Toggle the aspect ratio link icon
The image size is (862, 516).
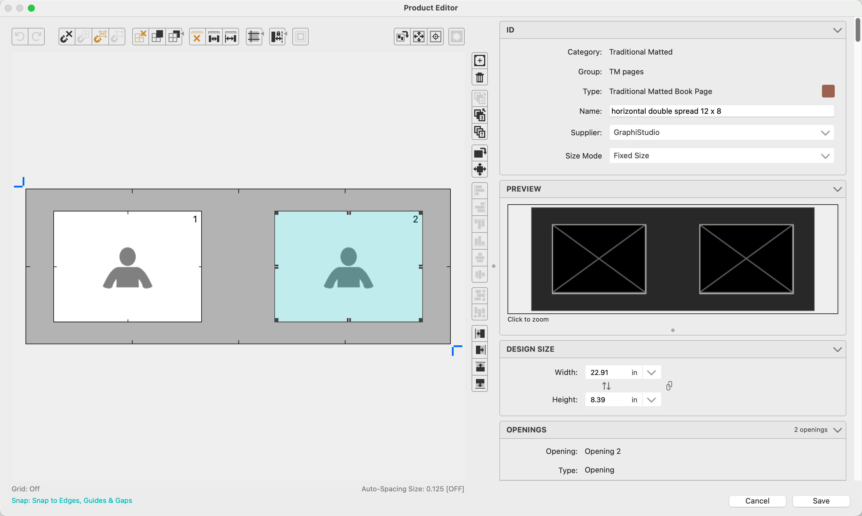[x=669, y=386]
